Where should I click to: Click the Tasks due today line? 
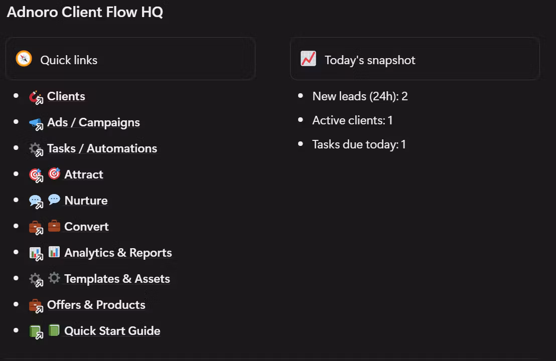click(x=359, y=144)
